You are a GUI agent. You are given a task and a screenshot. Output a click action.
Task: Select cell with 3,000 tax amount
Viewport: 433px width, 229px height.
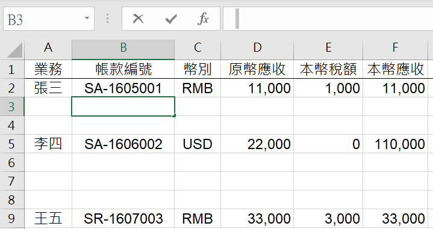tap(328, 219)
